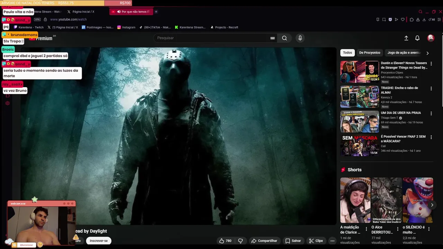This screenshot has width=443, height=249.
Task: Open the on-screen keyboard in search box
Action: [272, 38]
